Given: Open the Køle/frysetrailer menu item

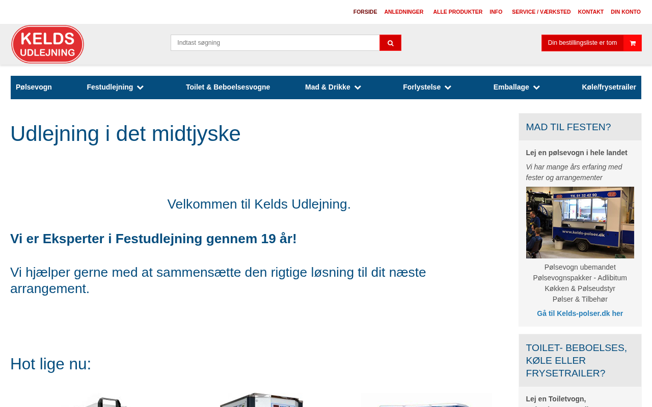Looking at the screenshot, I should coord(609,87).
